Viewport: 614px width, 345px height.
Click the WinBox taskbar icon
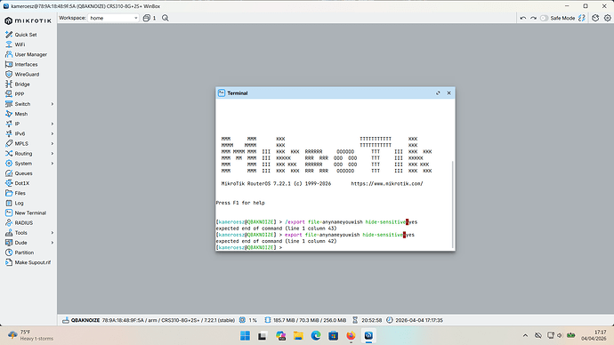(x=368, y=335)
